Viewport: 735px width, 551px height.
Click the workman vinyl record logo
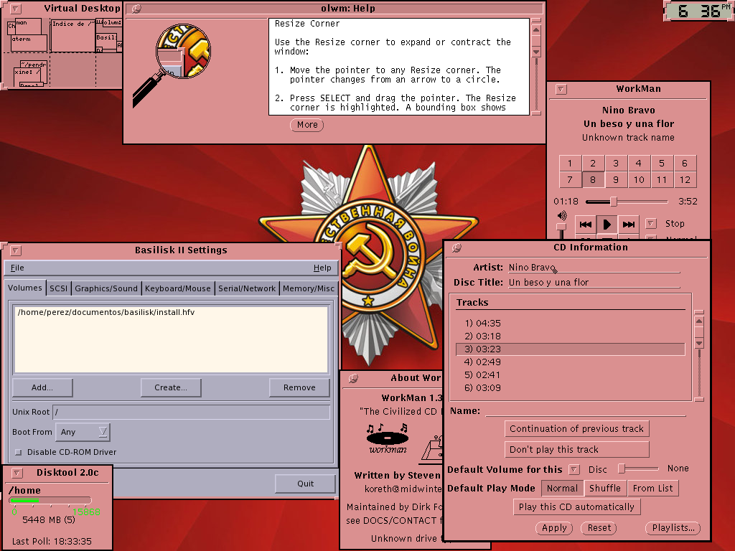click(387, 438)
